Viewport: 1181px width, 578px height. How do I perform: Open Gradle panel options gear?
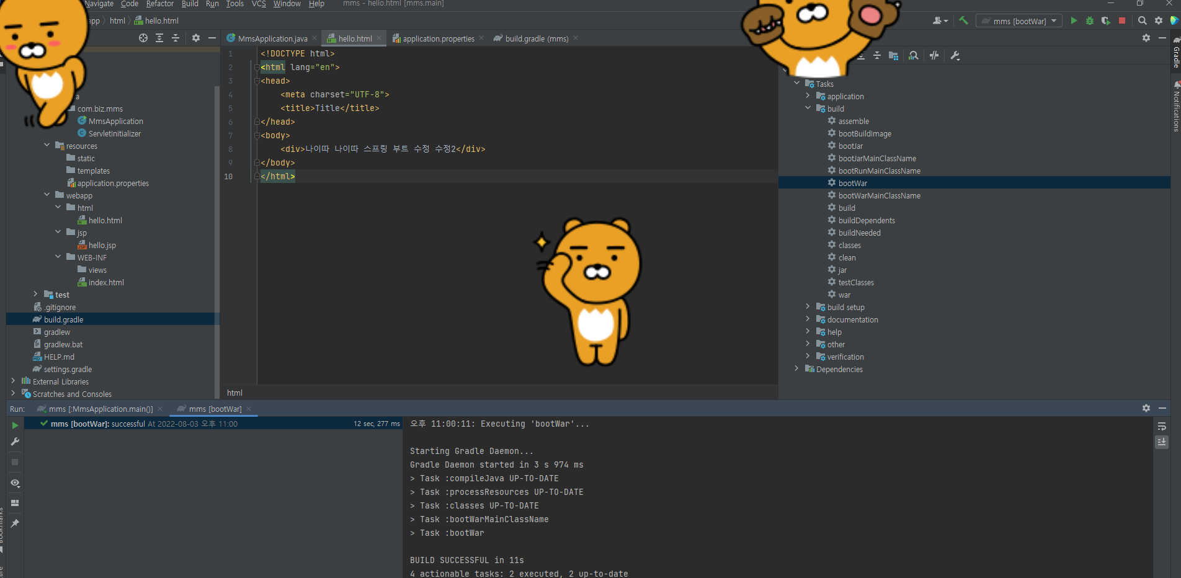pyautogui.click(x=1146, y=38)
